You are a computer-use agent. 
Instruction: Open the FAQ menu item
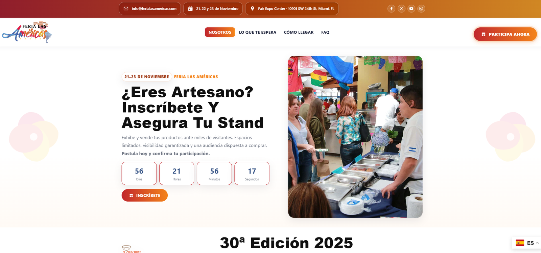point(325,32)
